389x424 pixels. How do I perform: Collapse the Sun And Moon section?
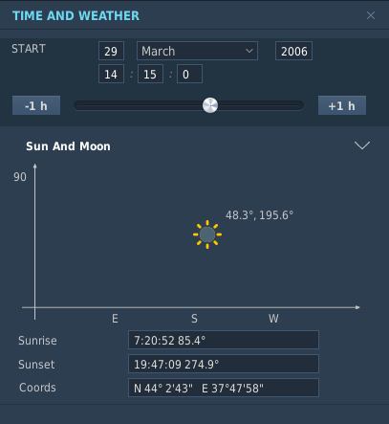(x=362, y=145)
